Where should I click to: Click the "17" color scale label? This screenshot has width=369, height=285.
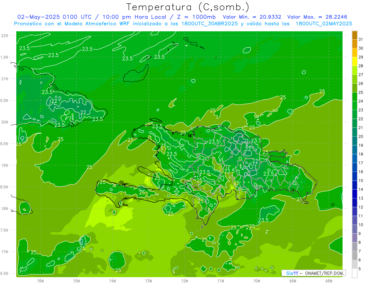(x=361, y=163)
